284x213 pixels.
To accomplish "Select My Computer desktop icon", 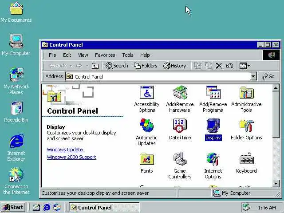I will [x=16, y=45].
